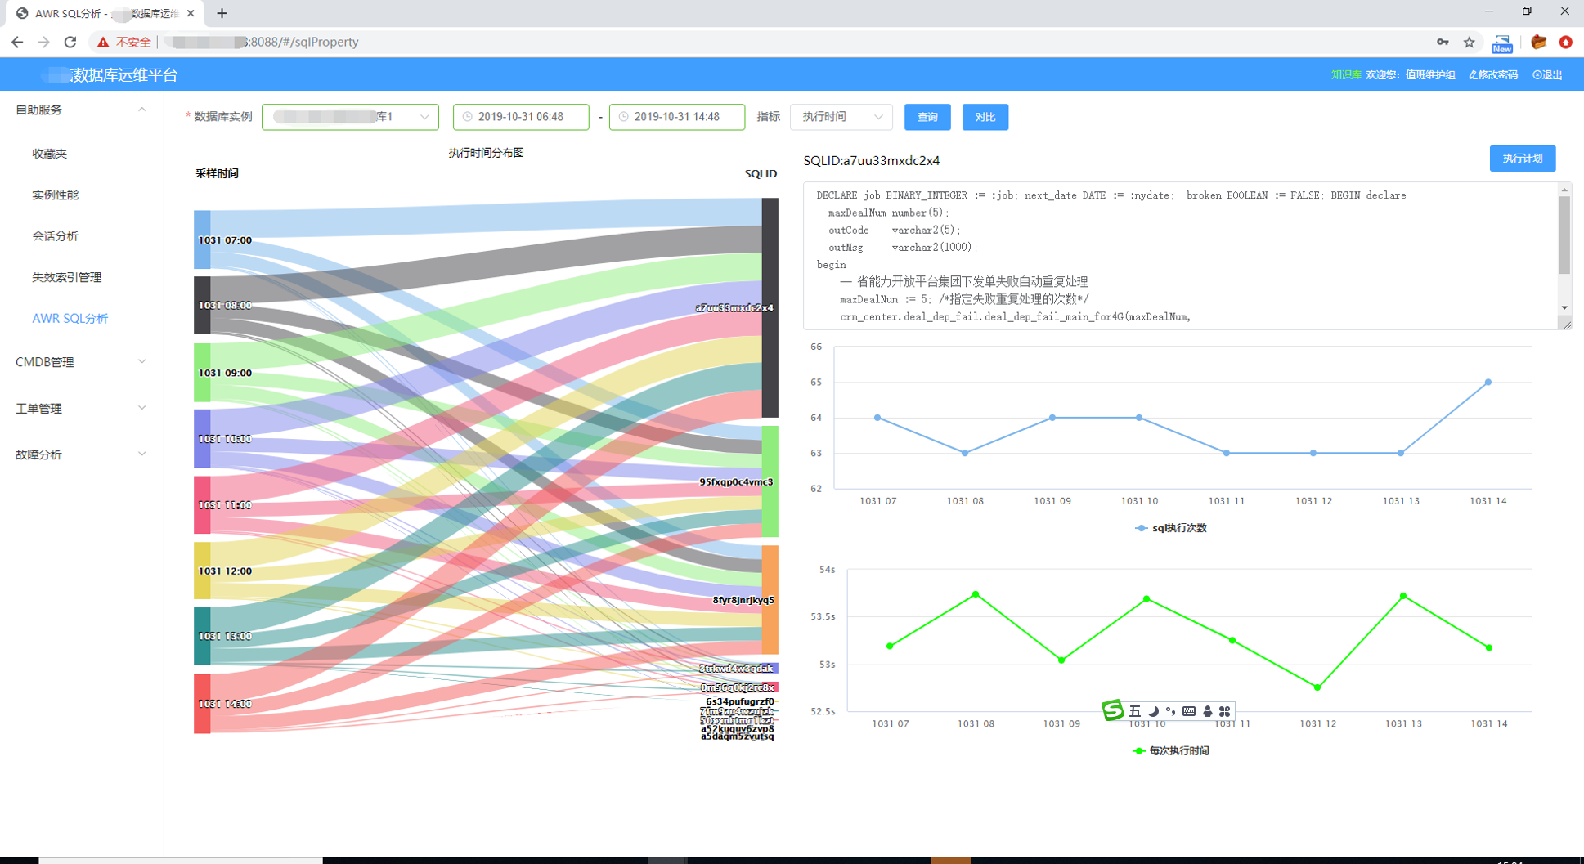
Task: Collapse the 自助服务 sidebar section
Action: (x=81, y=110)
